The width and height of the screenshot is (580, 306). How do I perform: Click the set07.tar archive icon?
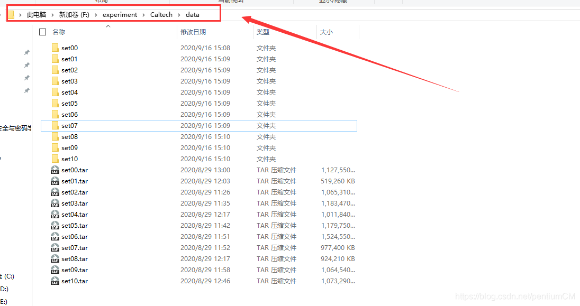(55, 248)
